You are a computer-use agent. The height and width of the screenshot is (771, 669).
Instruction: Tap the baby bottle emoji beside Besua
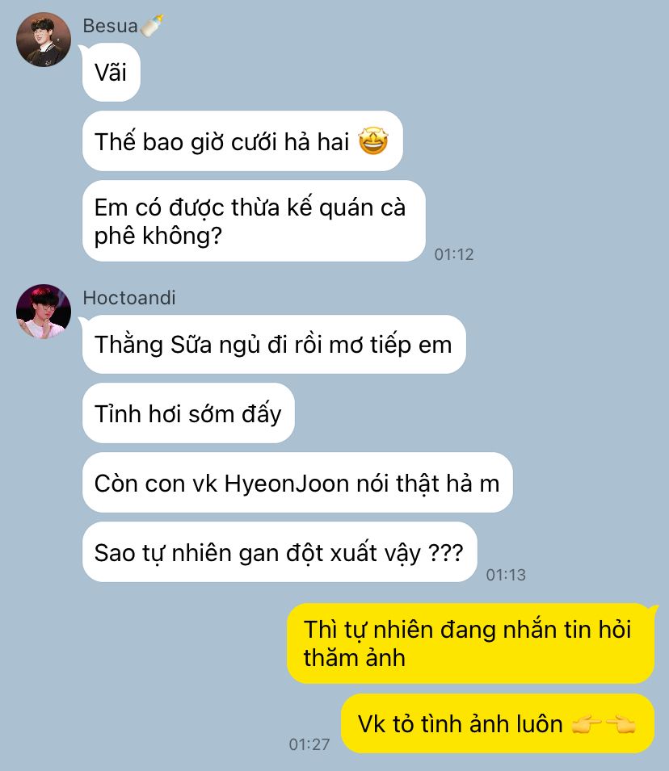tap(152, 26)
